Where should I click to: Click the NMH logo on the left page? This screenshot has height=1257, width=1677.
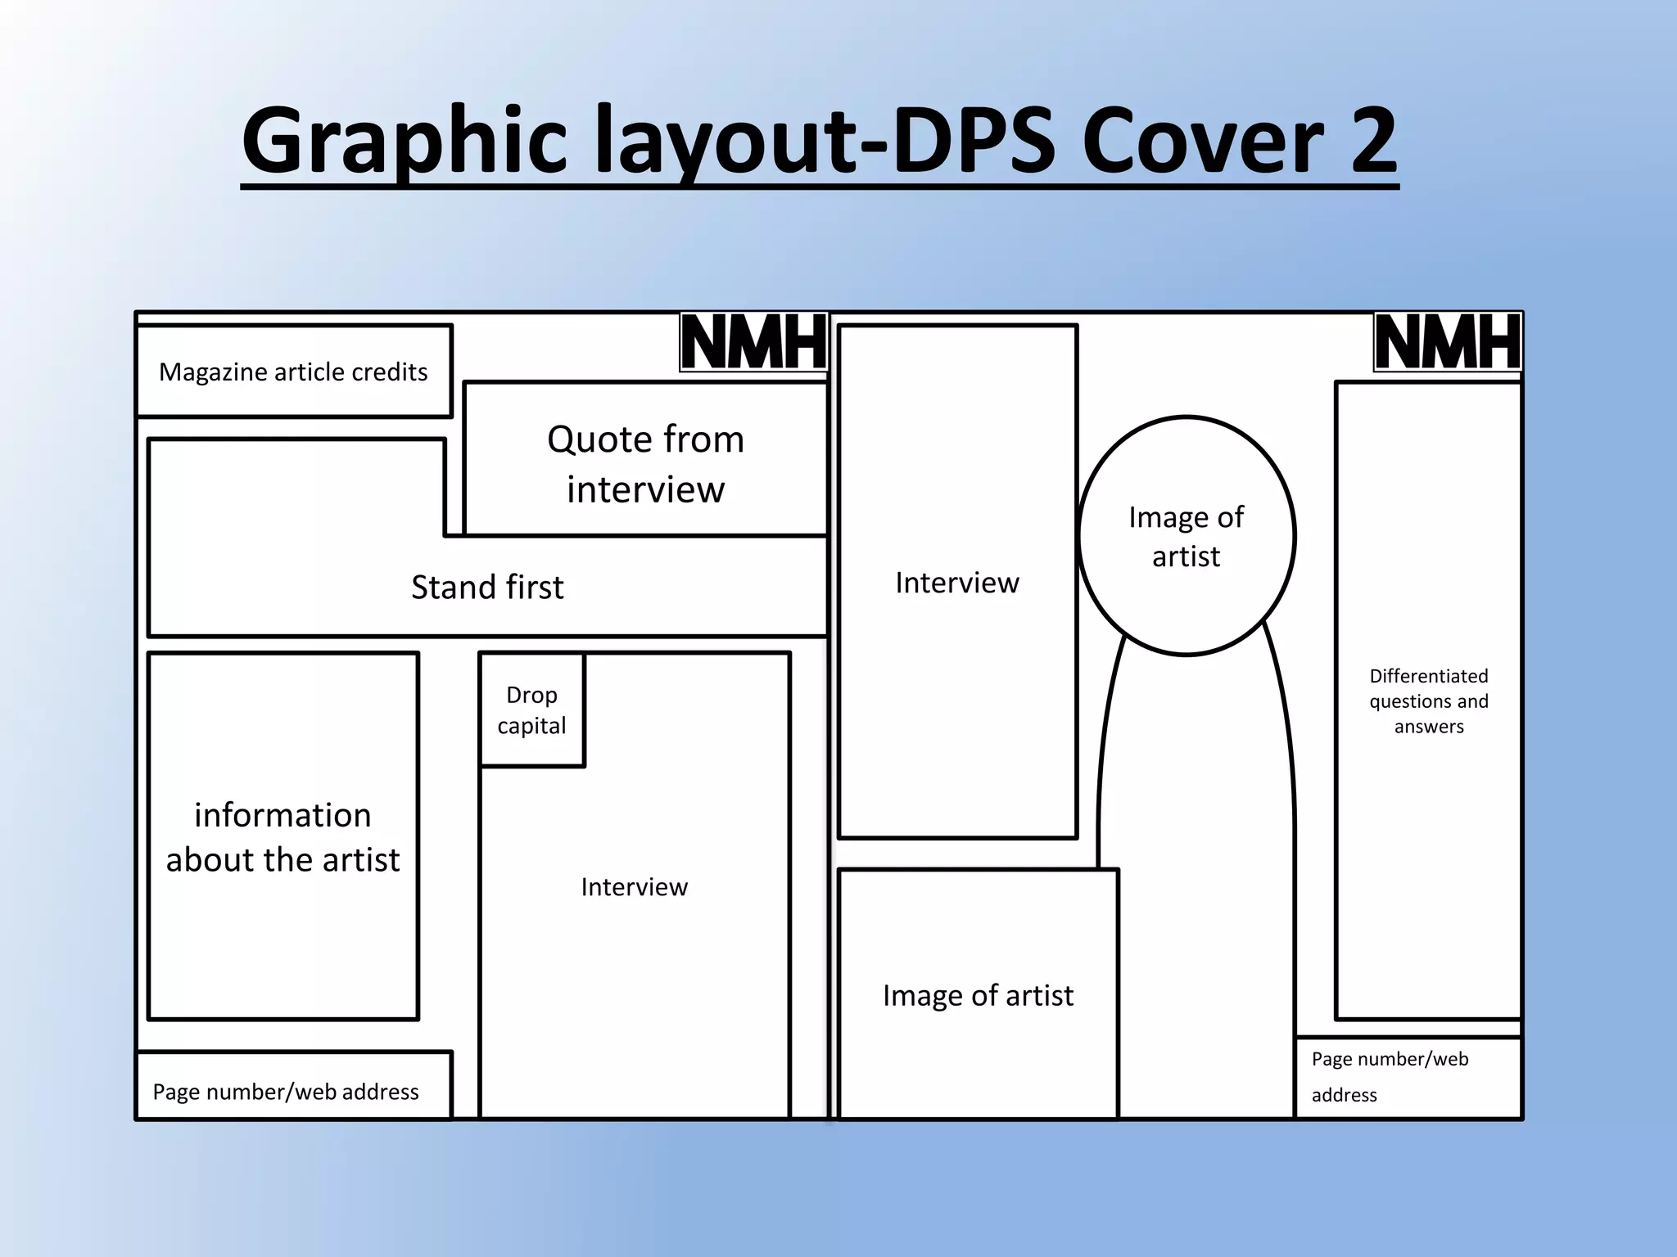pos(753,342)
